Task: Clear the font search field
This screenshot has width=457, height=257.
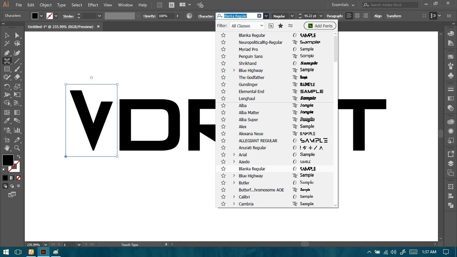Action: tap(259, 16)
